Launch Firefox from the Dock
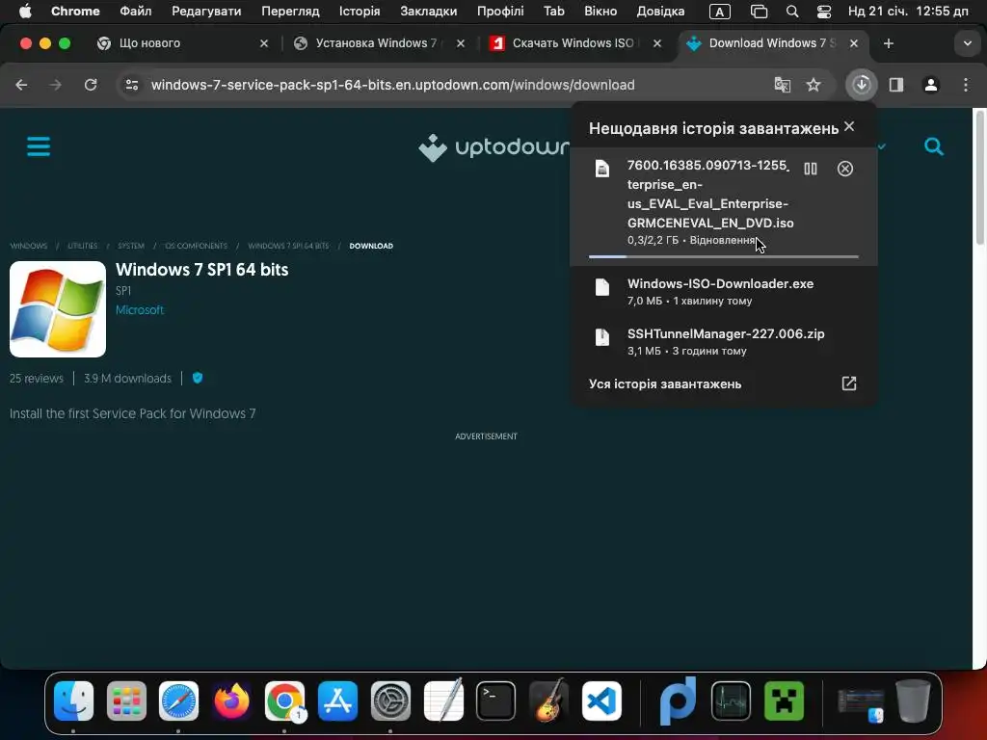This screenshot has height=740, width=987. click(x=231, y=700)
